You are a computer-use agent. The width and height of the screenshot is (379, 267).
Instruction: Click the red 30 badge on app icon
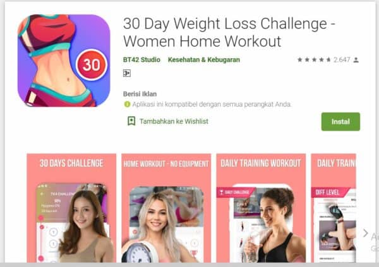pyautogui.click(x=92, y=65)
